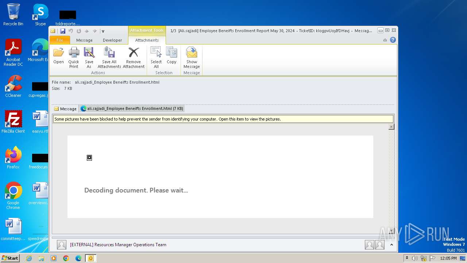Open the Microsoft Edge desktop shortcut
The height and width of the screenshot is (263, 467).
39,50
